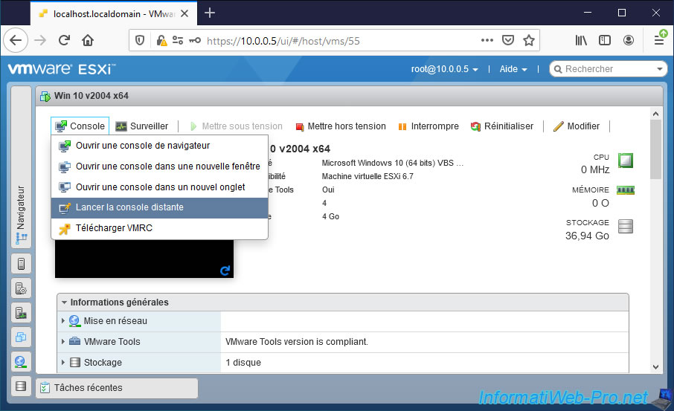Open the Aide help dropdown
Screen dimensions: 674x411
[x=513, y=69]
